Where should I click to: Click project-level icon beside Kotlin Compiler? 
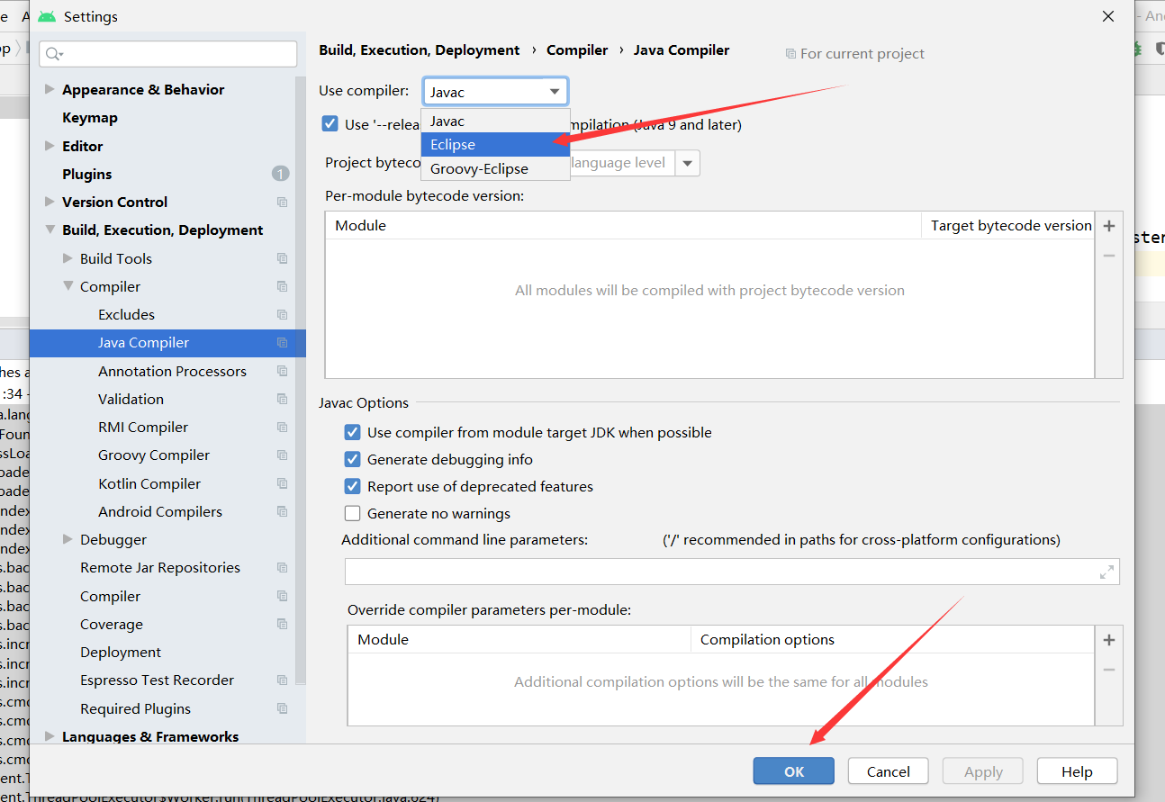click(282, 483)
